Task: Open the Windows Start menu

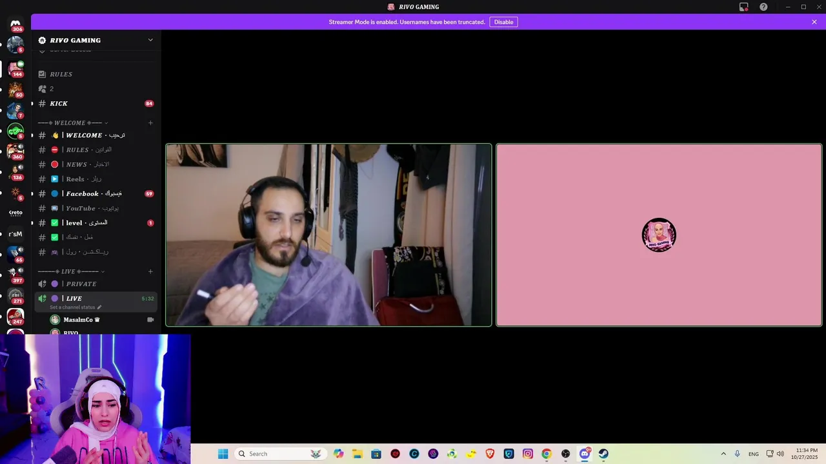Action: point(223,454)
